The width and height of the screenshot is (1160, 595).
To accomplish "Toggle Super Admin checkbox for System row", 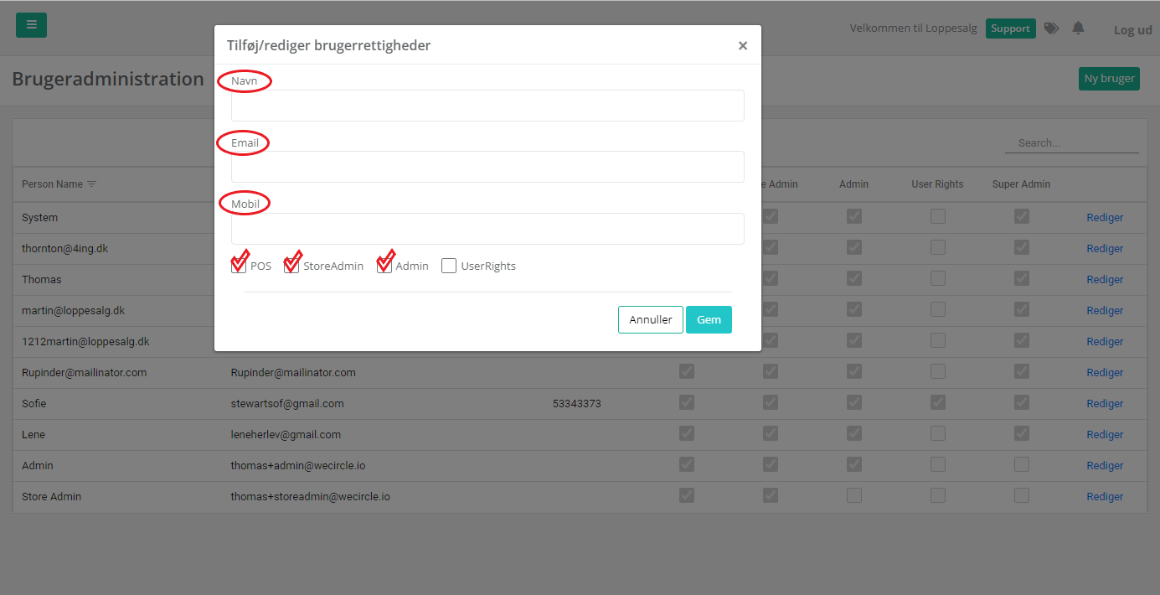I will click(1021, 216).
